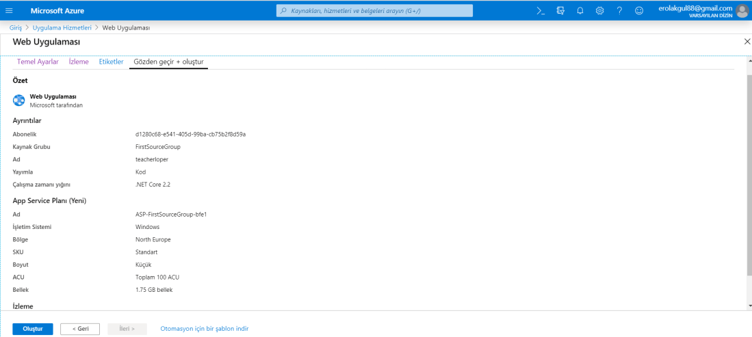Click the Oluştur button
Viewport: 752px width, 337px height.
(x=33, y=329)
